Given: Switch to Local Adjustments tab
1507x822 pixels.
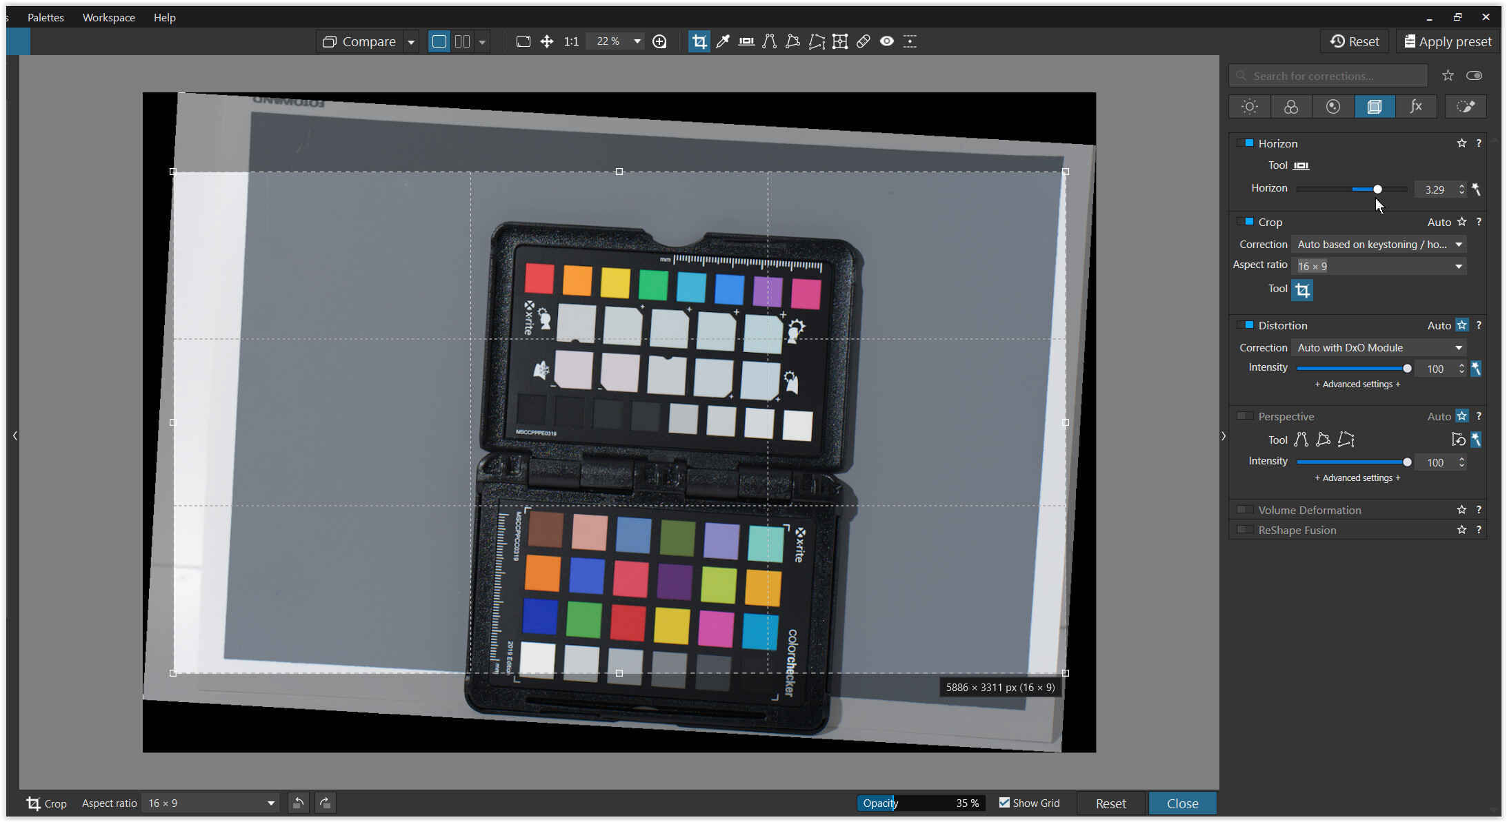Looking at the screenshot, I should (x=1466, y=107).
